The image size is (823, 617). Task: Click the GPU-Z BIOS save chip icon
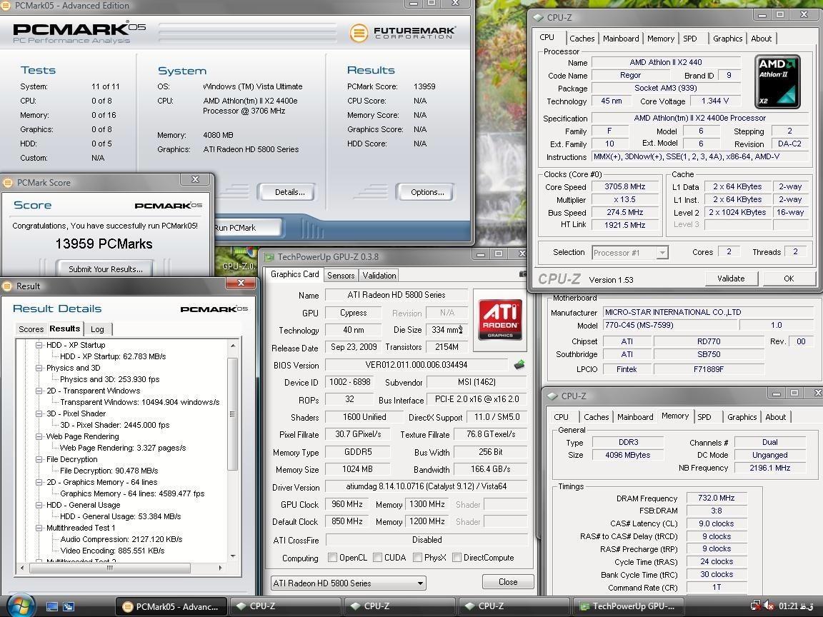[519, 365]
